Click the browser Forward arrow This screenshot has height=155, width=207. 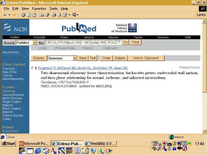(14, 15)
